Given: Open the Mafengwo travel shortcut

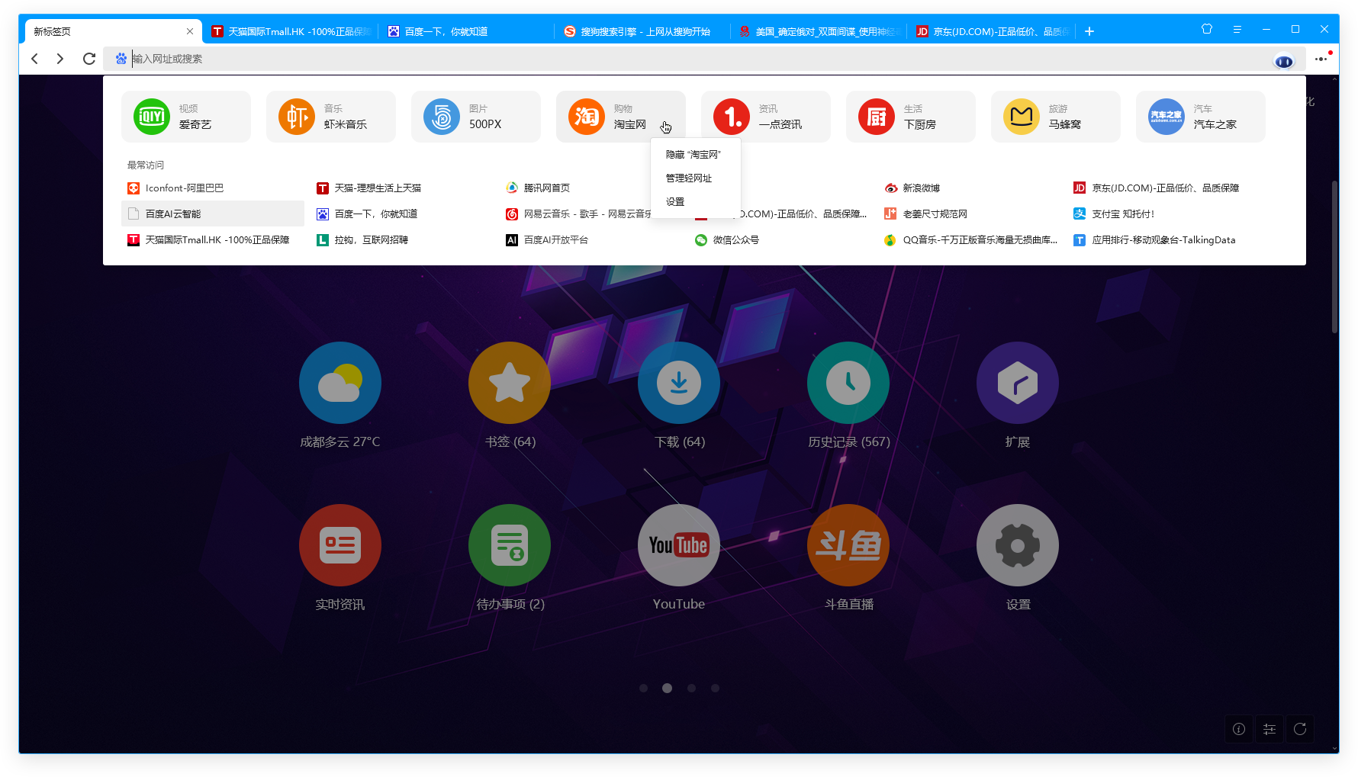Looking at the screenshot, I should [1055, 117].
